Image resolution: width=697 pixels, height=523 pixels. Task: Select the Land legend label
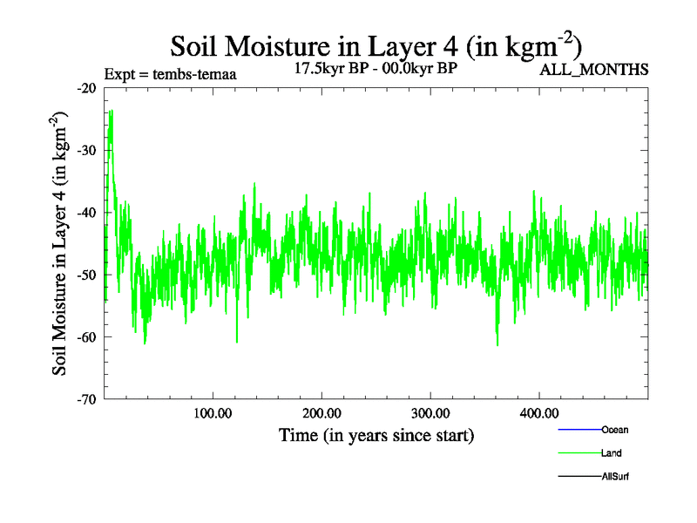tap(611, 453)
